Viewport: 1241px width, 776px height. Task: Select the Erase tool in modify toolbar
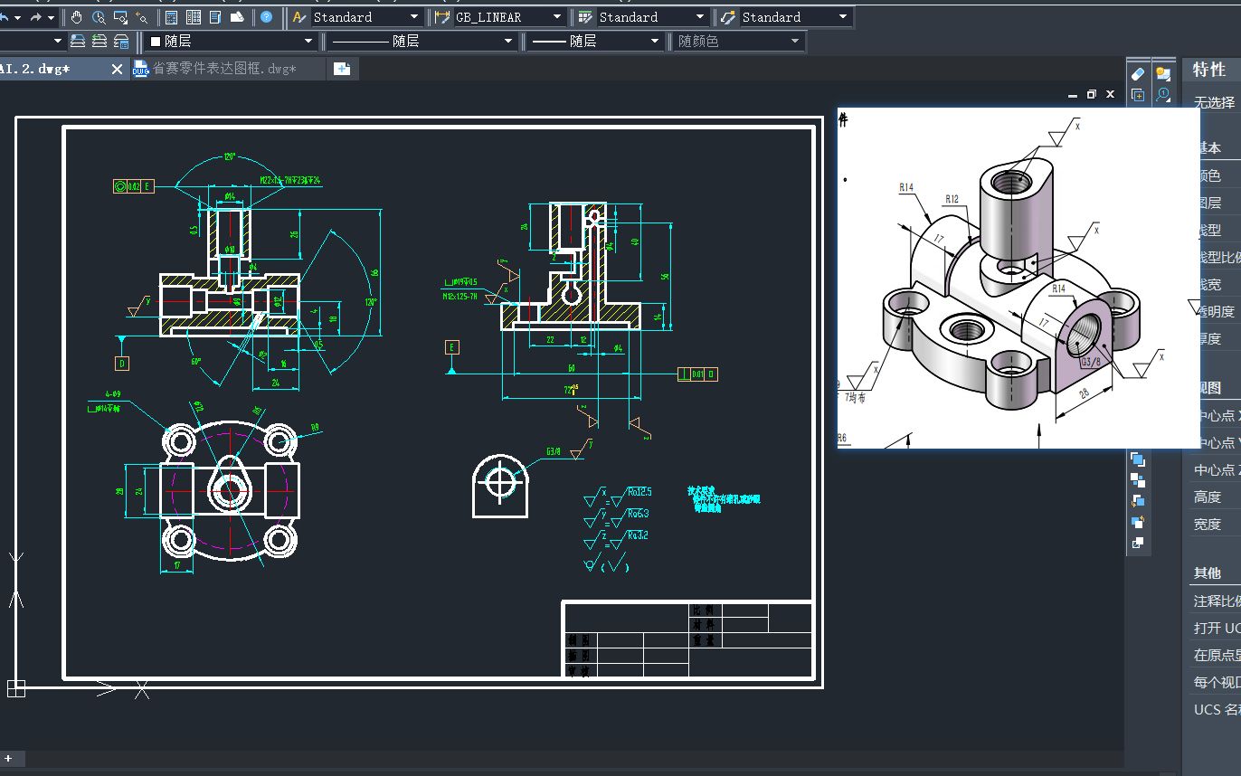click(x=1138, y=74)
